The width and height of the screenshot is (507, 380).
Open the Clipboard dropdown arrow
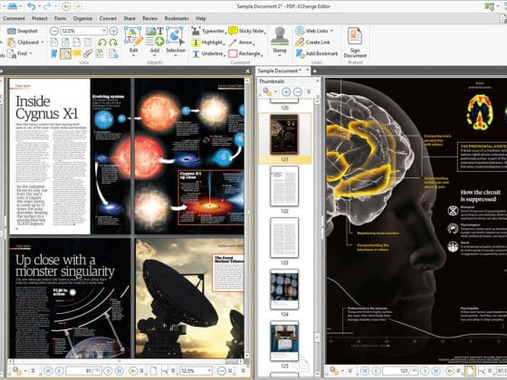tap(42, 43)
